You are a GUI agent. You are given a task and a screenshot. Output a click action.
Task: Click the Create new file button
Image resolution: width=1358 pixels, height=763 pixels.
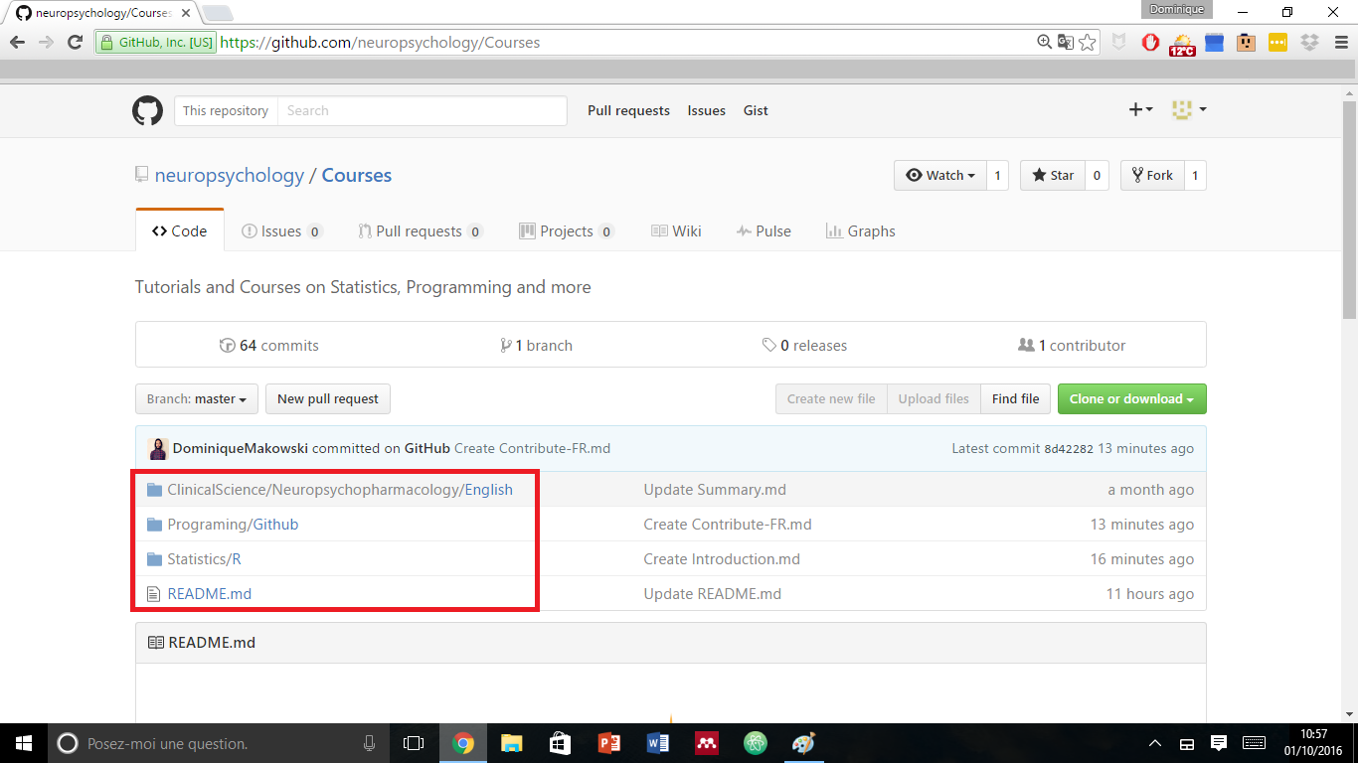point(831,399)
